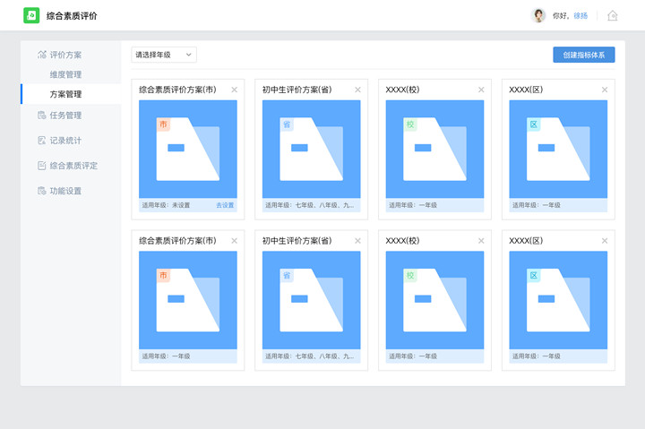Click the 记录统计 sidebar icon
The width and height of the screenshot is (645, 429).
pos(42,141)
